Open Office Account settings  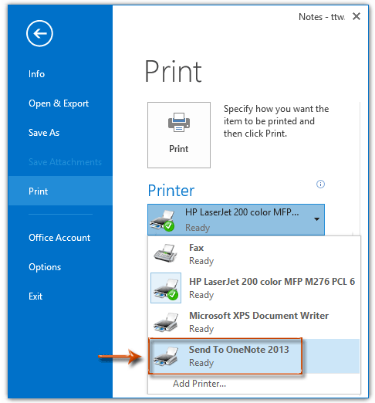point(59,238)
